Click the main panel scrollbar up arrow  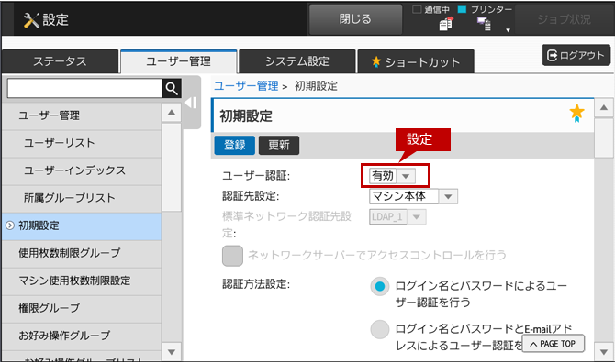click(x=604, y=107)
